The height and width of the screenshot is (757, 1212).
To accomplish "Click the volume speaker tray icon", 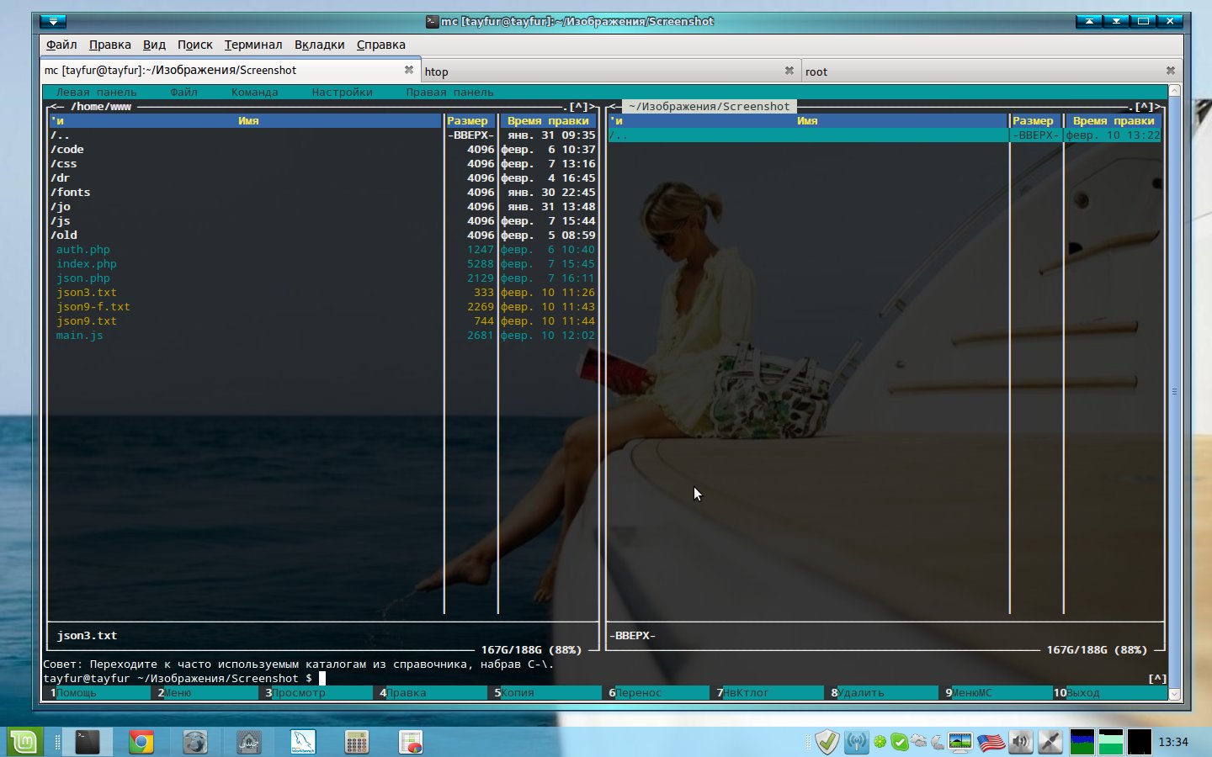I will click(1020, 742).
